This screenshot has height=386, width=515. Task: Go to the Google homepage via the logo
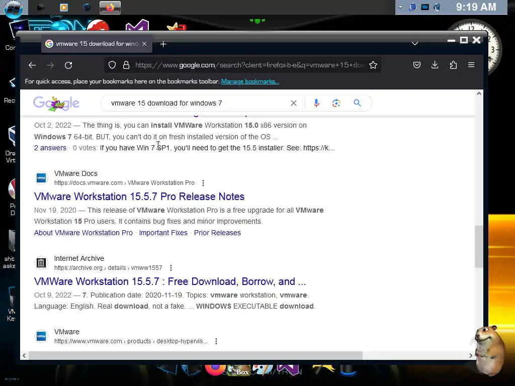[56, 104]
